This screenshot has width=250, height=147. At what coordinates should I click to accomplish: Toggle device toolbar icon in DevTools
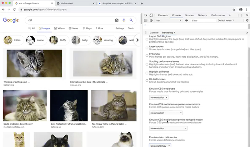pyautogui.click(x=151, y=15)
